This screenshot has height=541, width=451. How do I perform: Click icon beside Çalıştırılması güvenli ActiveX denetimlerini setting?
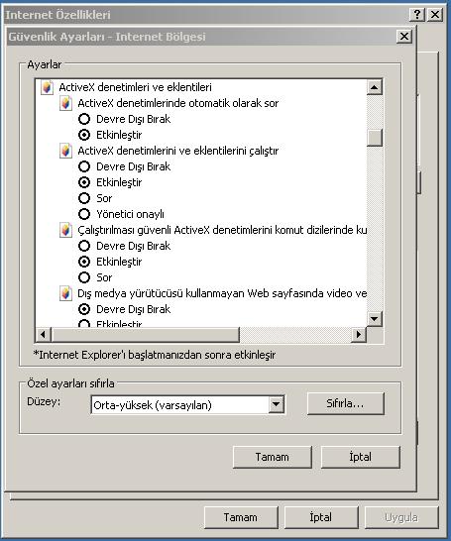pyautogui.click(x=65, y=230)
